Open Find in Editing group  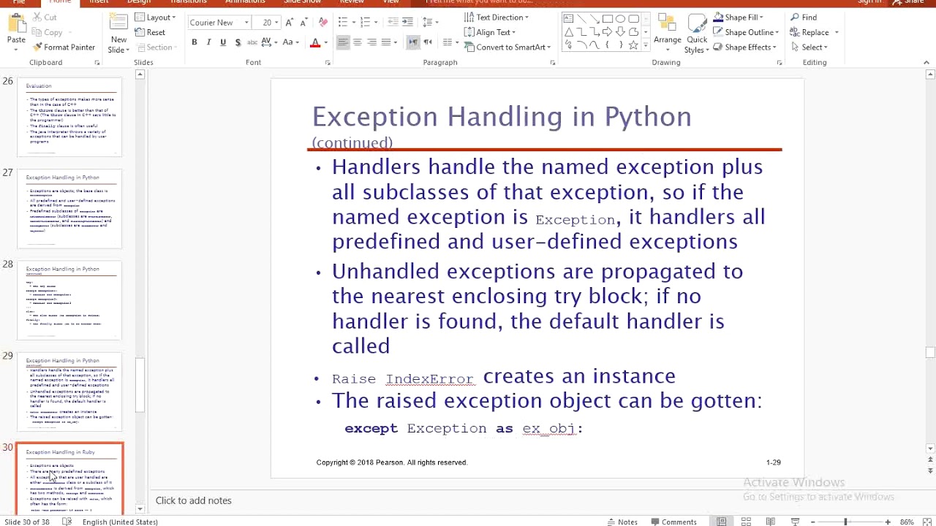point(804,17)
